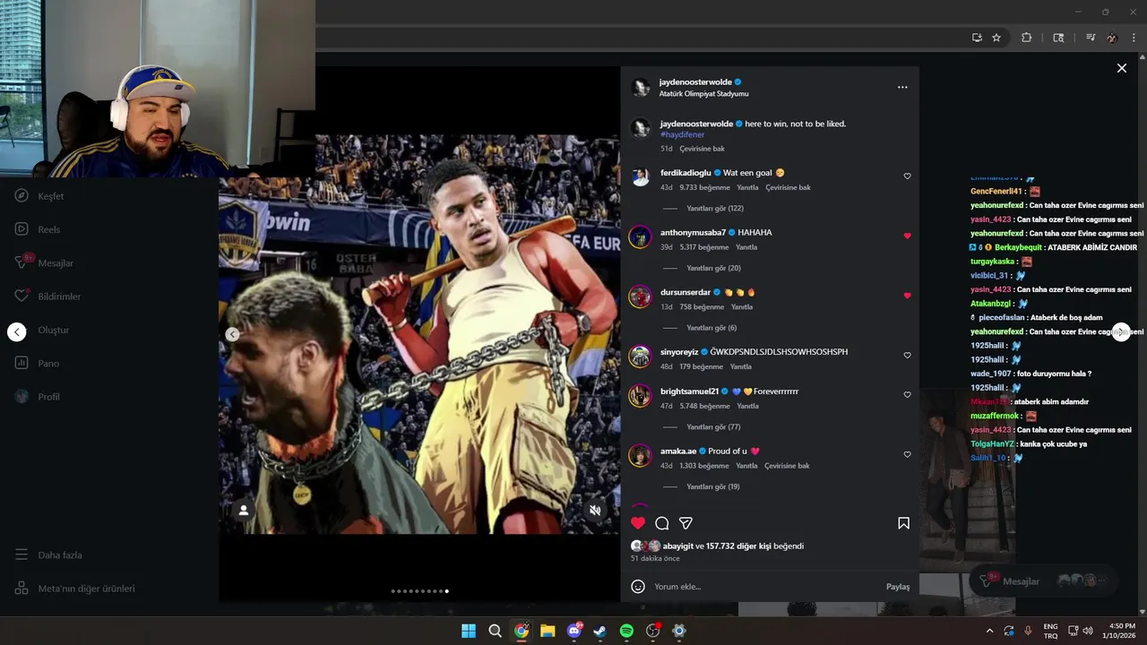This screenshot has height=645, width=1147.
Task: Expand the 20 replies under anthonymusaba7
Action: point(713,268)
